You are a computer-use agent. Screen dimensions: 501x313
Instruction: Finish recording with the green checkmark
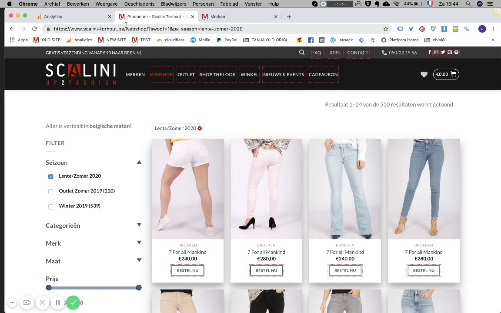click(73, 303)
